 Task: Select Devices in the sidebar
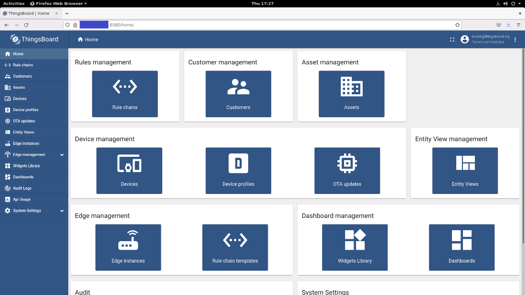(x=34, y=99)
